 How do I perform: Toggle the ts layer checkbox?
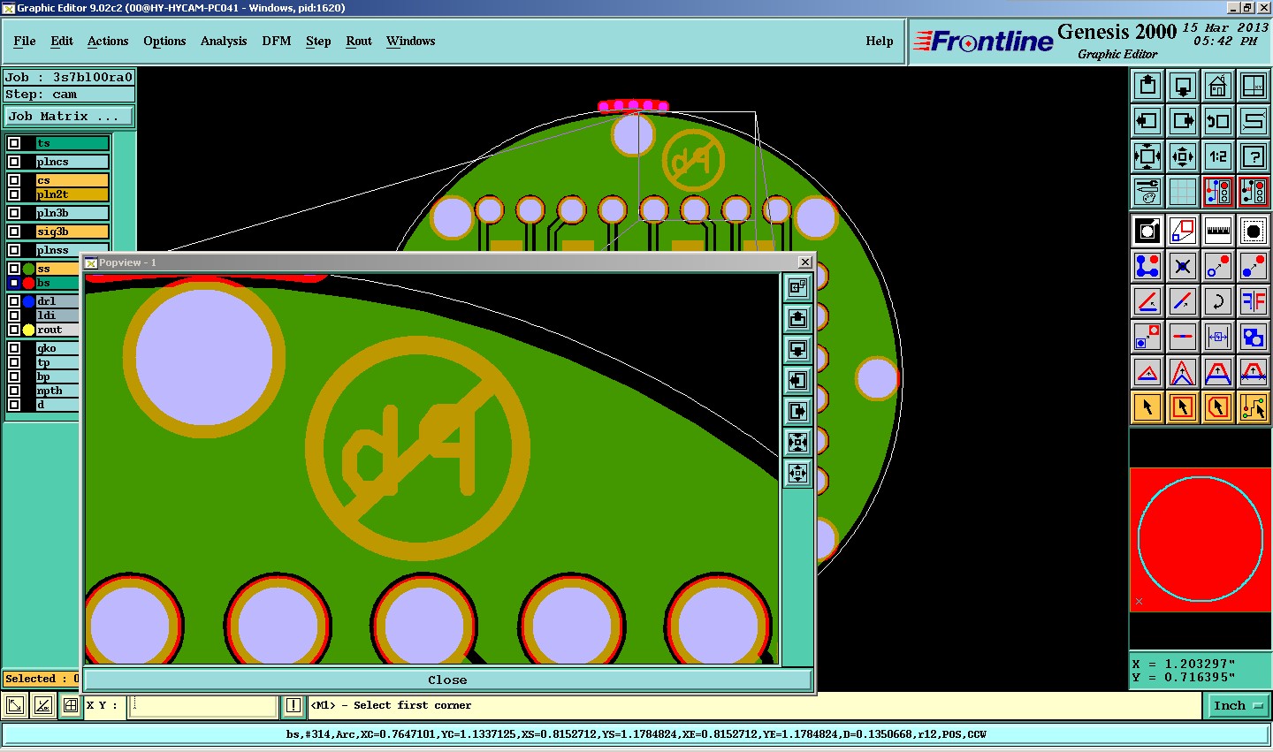coord(14,143)
